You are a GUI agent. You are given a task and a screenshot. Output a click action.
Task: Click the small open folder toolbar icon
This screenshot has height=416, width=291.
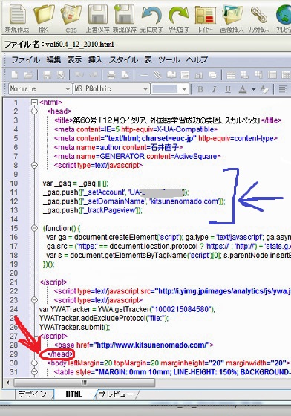coord(27,75)
